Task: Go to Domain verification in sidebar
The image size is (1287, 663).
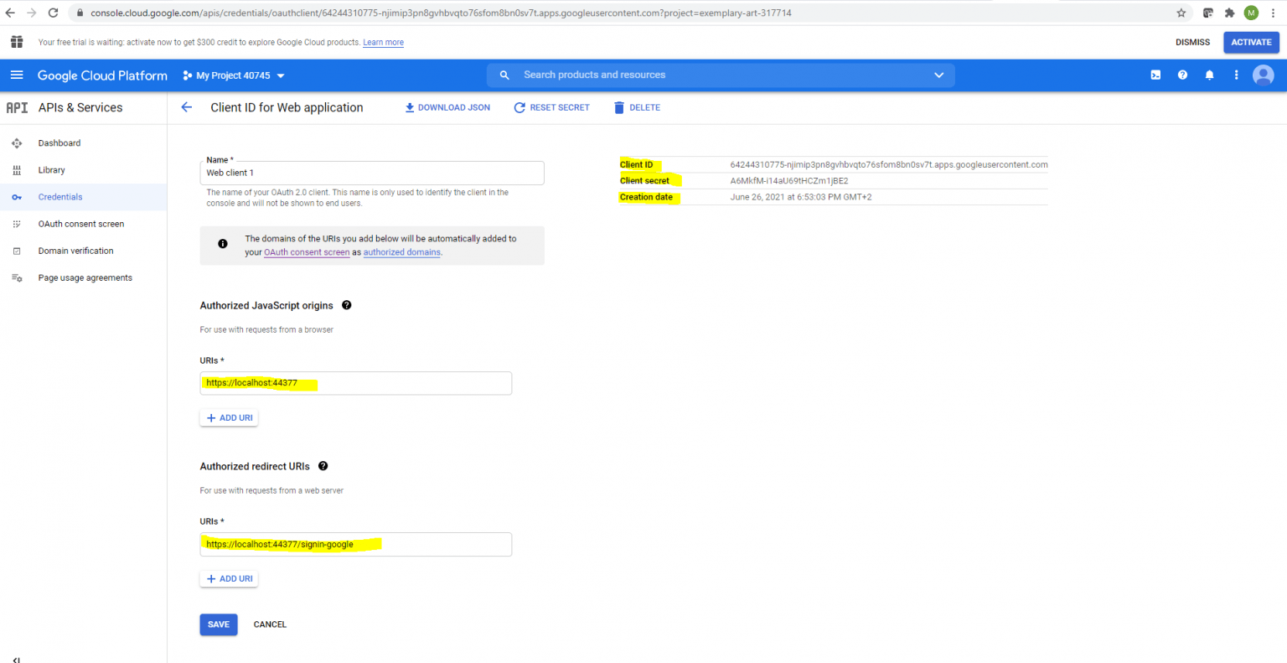Action: pos(75,251)
